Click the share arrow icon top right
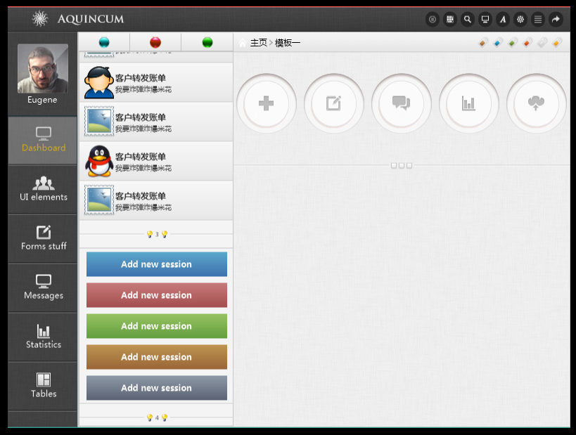Screen dimensions: 576x435 pos(555,19)
